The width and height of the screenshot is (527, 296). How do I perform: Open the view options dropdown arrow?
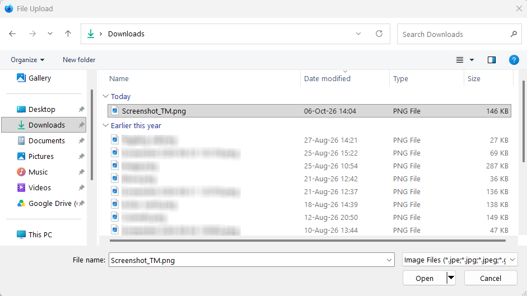coord(472,60)
